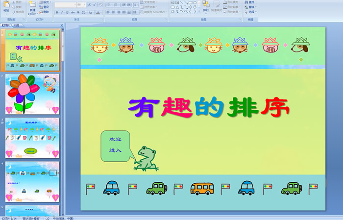343x220 pixels.
Task: Select the flower slide thumbnail (slide 2)
Action: coord(32,94)
